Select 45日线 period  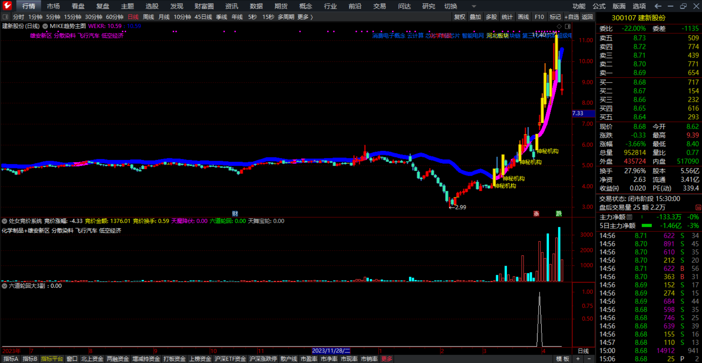203,17
